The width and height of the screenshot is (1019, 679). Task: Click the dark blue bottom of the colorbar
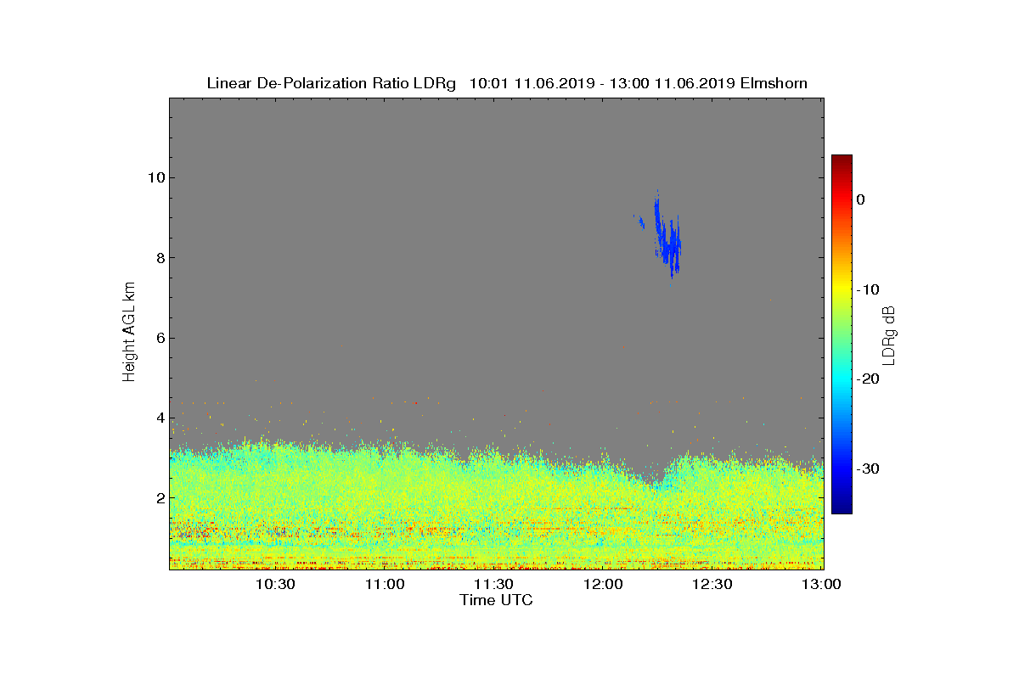(x=842, y=508)
